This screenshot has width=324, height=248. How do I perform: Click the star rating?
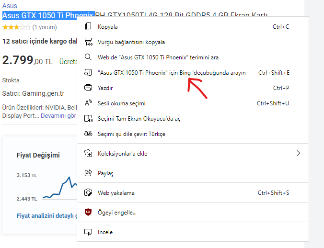(x=16, y=27)
